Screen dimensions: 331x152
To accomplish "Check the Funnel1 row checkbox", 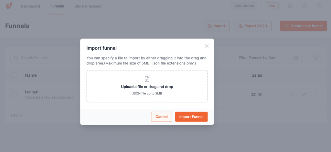I will point(14,95).
